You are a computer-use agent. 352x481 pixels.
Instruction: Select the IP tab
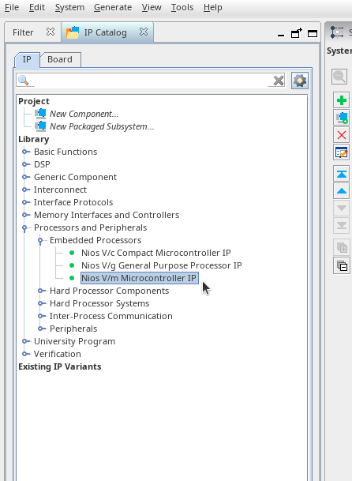point(27,59)
